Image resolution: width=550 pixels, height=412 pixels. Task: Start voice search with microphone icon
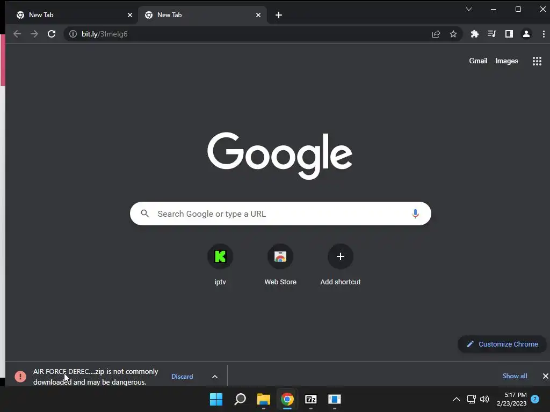point(415,214)
